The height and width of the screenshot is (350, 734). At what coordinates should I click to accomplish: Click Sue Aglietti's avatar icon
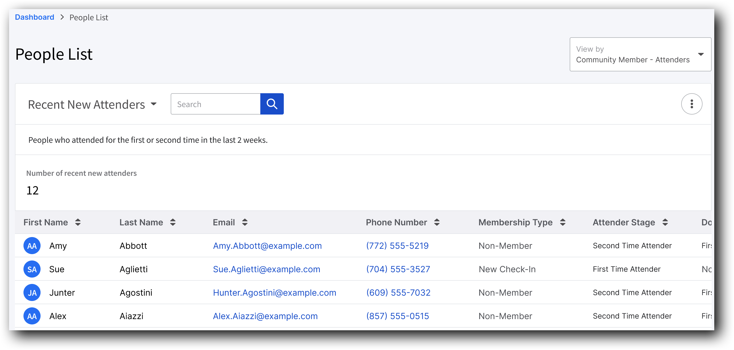coord(32,269)
